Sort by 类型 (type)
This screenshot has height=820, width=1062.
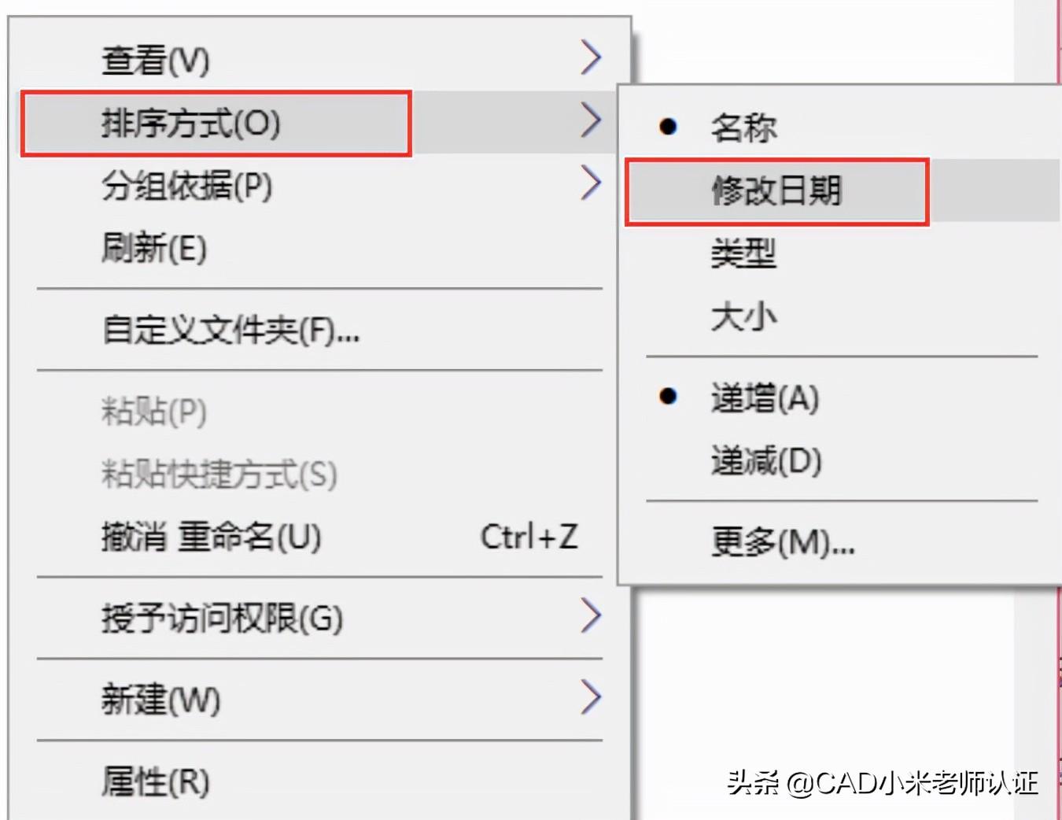coord(743,254)
